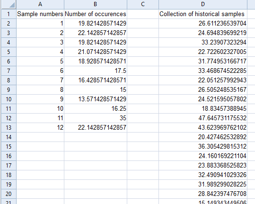Click the 'Number of occurences' cell
This screenshot has height=204, width=255.
click(x=96, y=14)
